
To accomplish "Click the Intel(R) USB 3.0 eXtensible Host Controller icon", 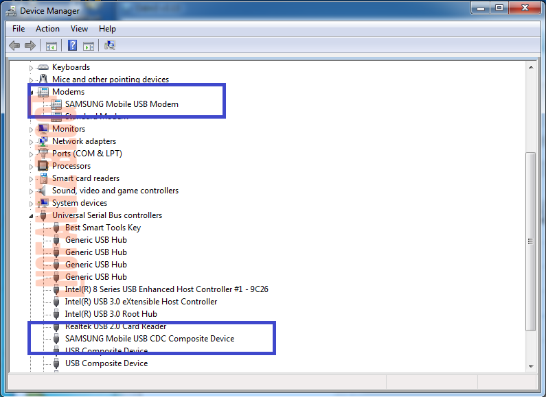I will click(56, 302).
